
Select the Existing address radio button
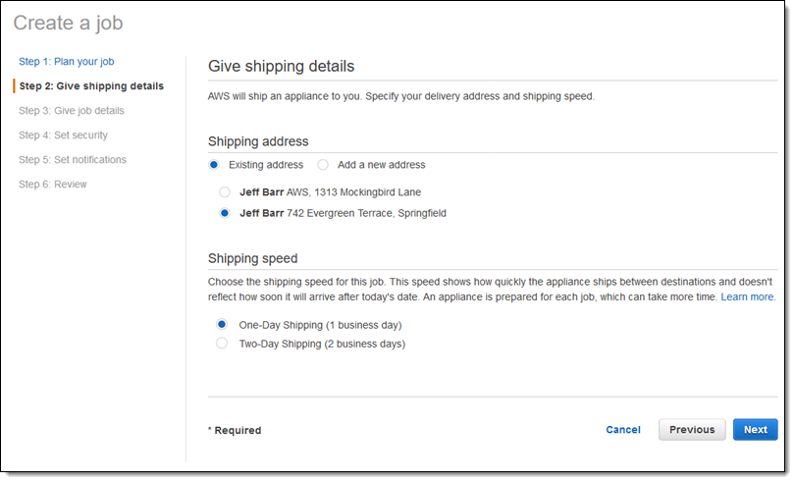point(214,165)
